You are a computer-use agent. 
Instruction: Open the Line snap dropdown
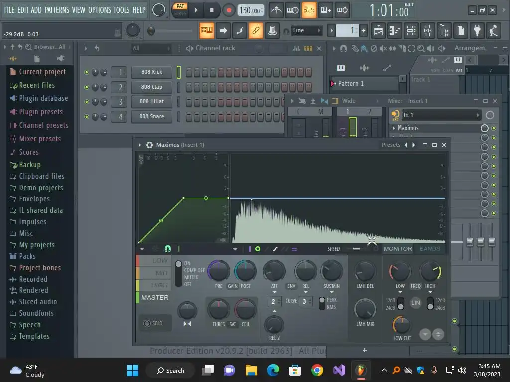(306, 30)
